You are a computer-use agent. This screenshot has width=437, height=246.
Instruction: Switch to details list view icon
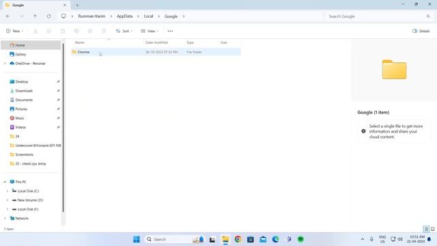426,229
